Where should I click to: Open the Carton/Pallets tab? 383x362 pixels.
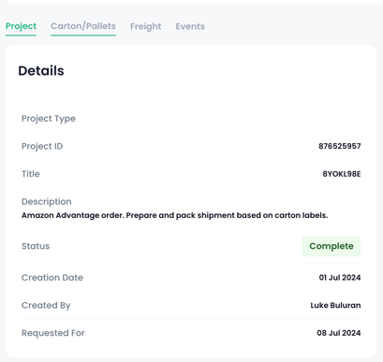(83, 26)
